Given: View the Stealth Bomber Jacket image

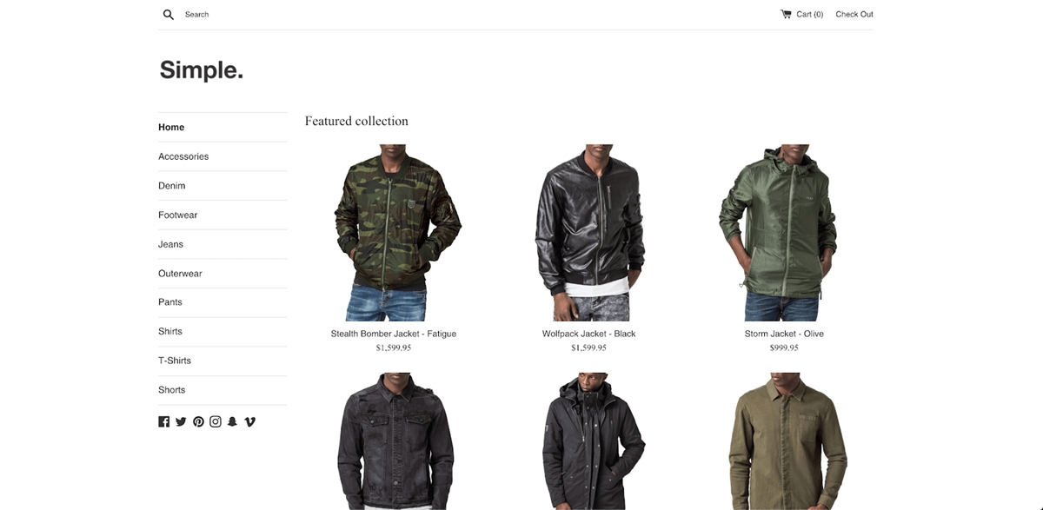Looking at the screenshot, I should click(394, 233).
